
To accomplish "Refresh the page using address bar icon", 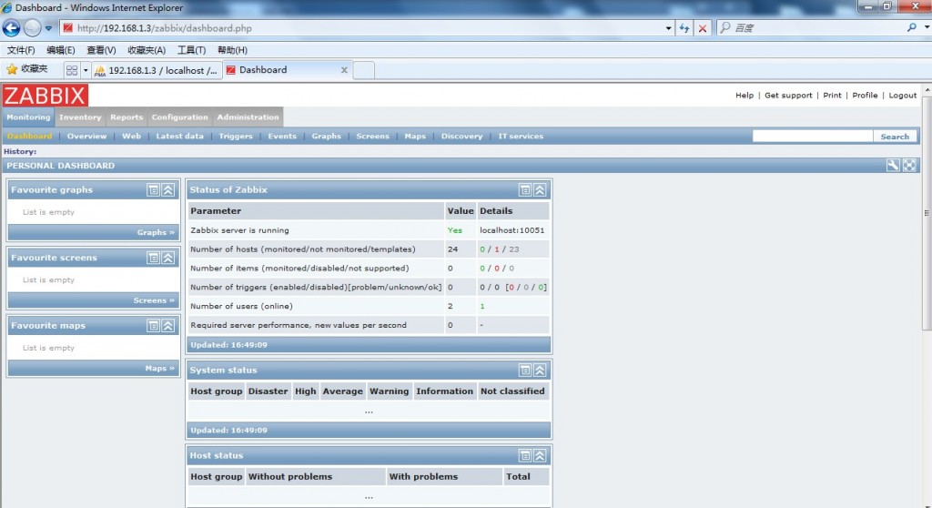I will (x=684, y=28).
